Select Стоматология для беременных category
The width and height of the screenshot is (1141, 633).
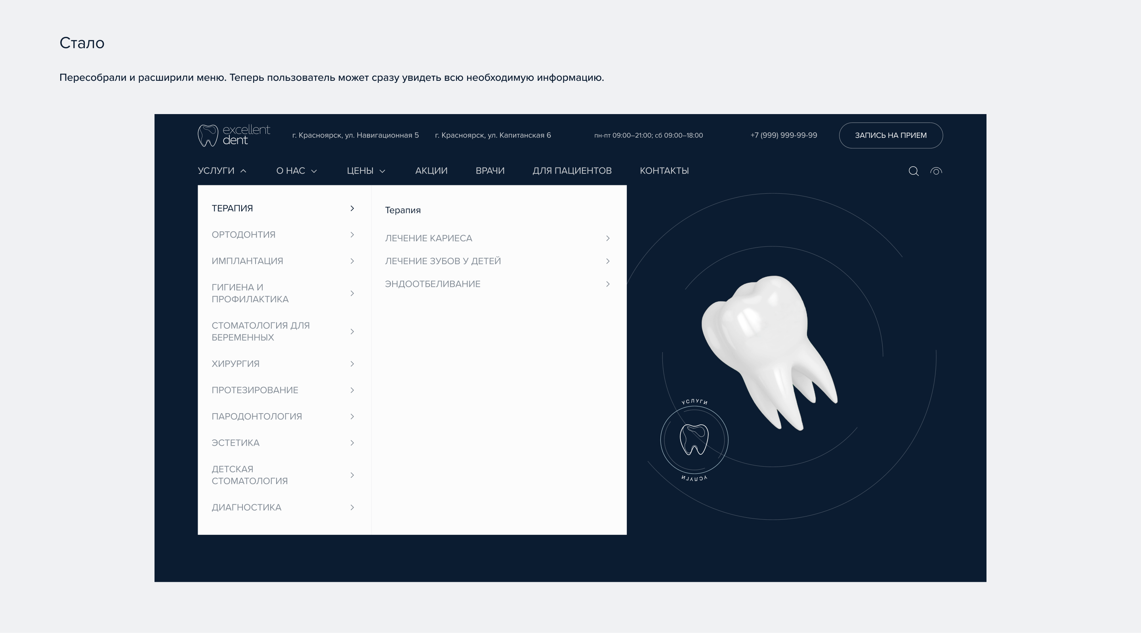point(284,331)
